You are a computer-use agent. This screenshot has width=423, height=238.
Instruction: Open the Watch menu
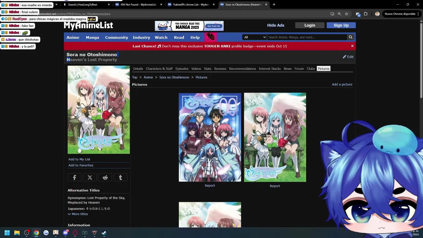click(x=161, y=37)
